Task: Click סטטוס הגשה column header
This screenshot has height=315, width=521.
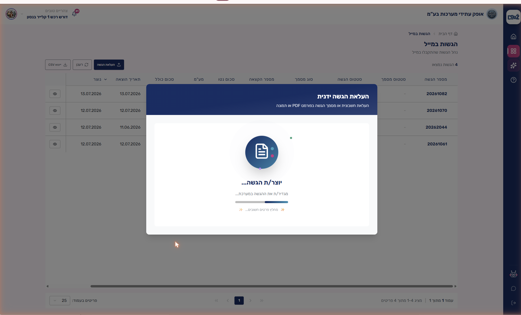Action: (349, 79)
